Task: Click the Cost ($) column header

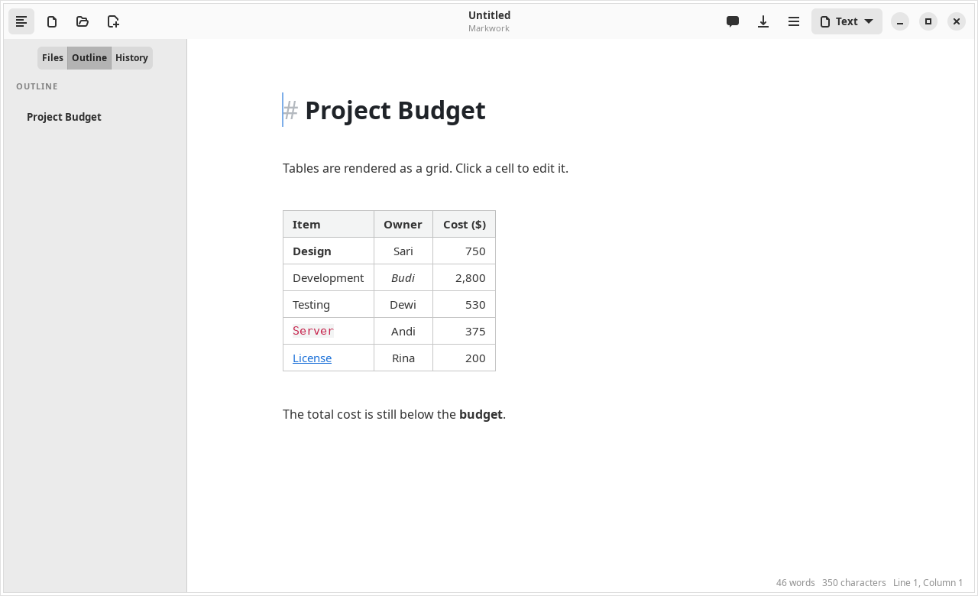Action: pos(465,224)
